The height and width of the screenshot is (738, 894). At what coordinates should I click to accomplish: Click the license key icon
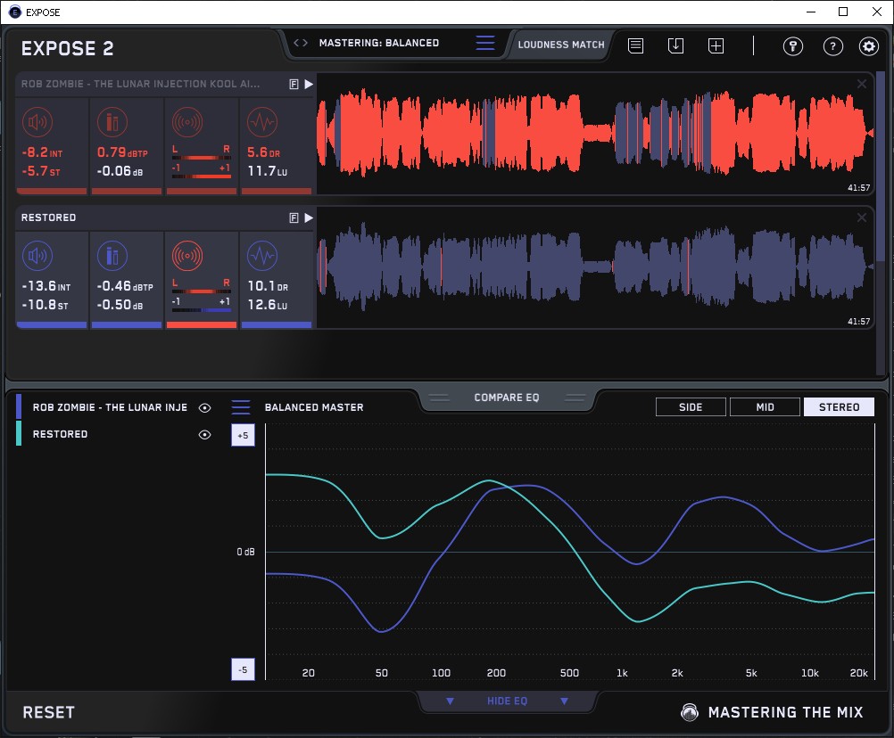792,46
